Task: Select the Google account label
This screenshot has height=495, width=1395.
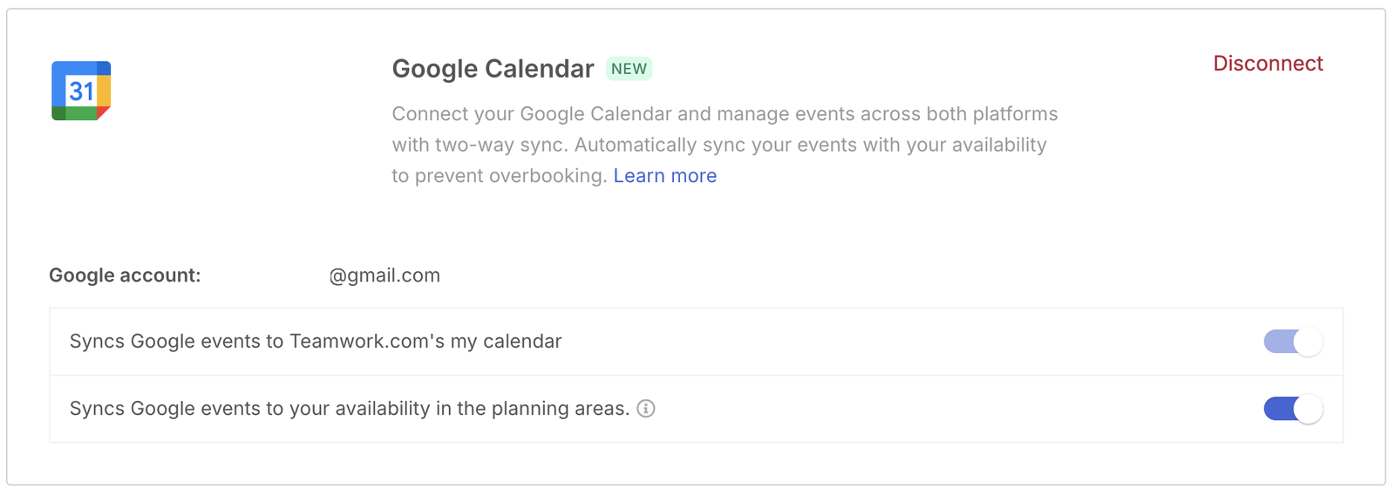Action: (x=125, y=275)
